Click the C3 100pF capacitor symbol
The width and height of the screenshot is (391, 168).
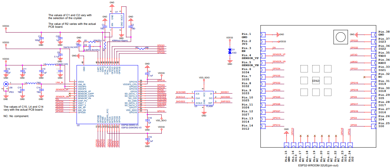tap(41, 38)
